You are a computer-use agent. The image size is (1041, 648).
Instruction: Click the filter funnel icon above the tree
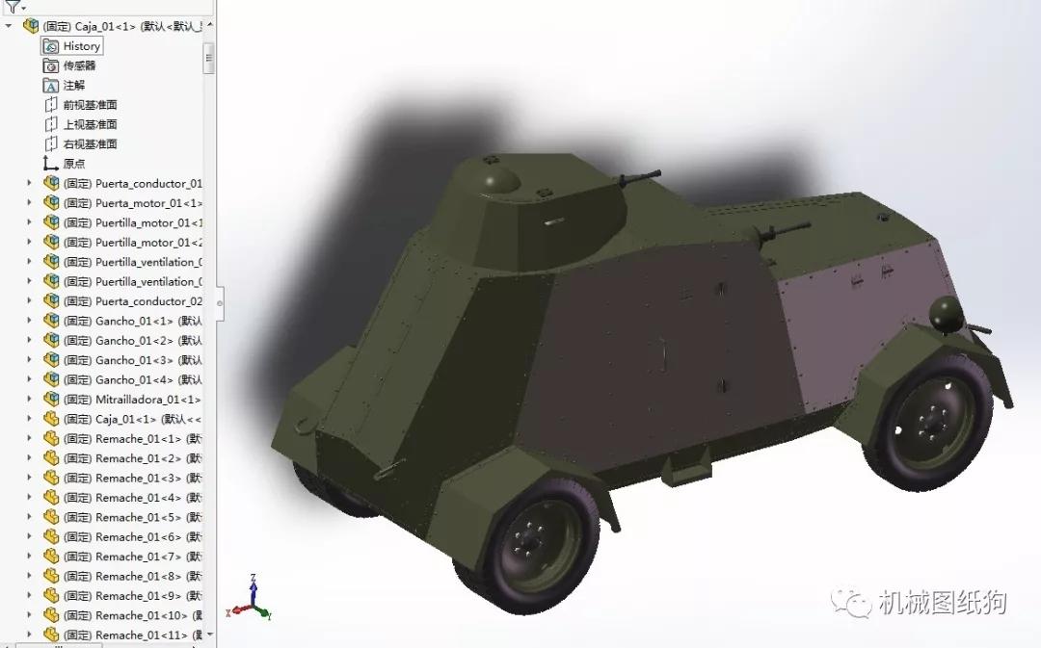point(12,7)
